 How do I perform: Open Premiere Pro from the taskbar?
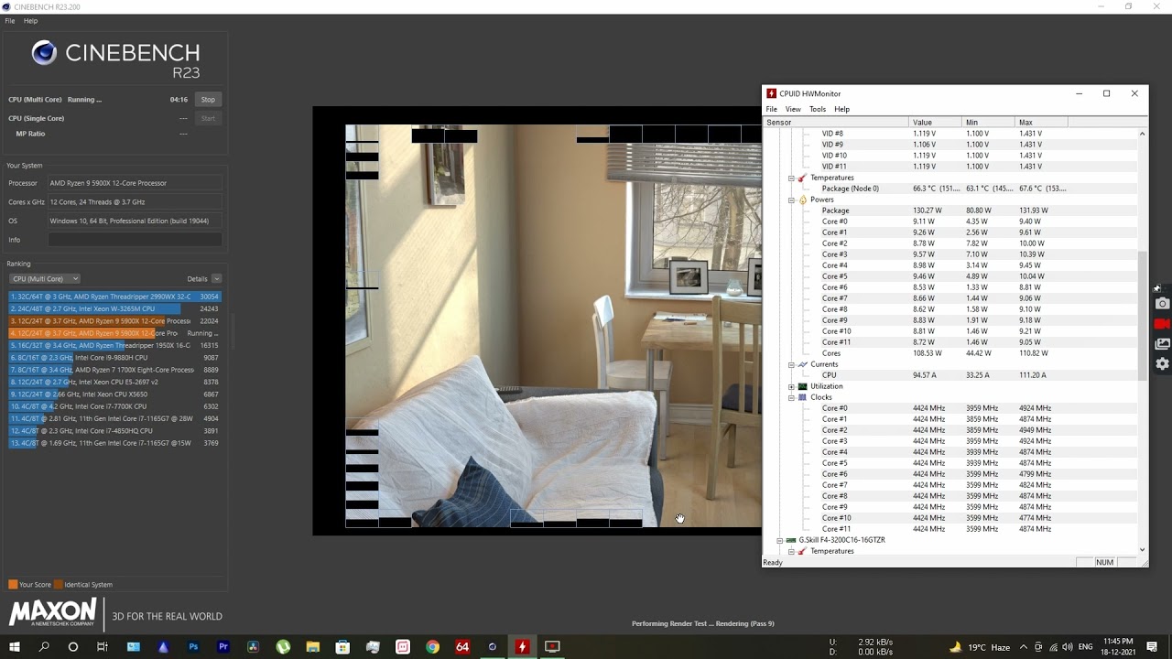223,647
